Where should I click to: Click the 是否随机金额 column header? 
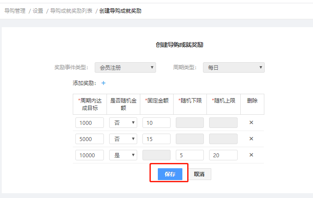(123, 104)
